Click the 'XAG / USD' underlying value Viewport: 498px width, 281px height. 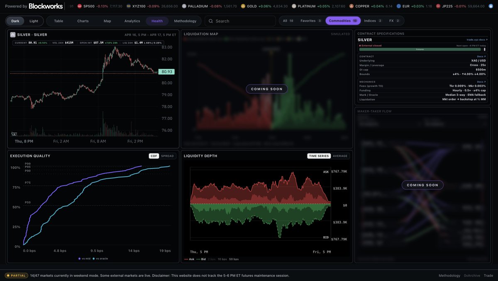(478, 61)
